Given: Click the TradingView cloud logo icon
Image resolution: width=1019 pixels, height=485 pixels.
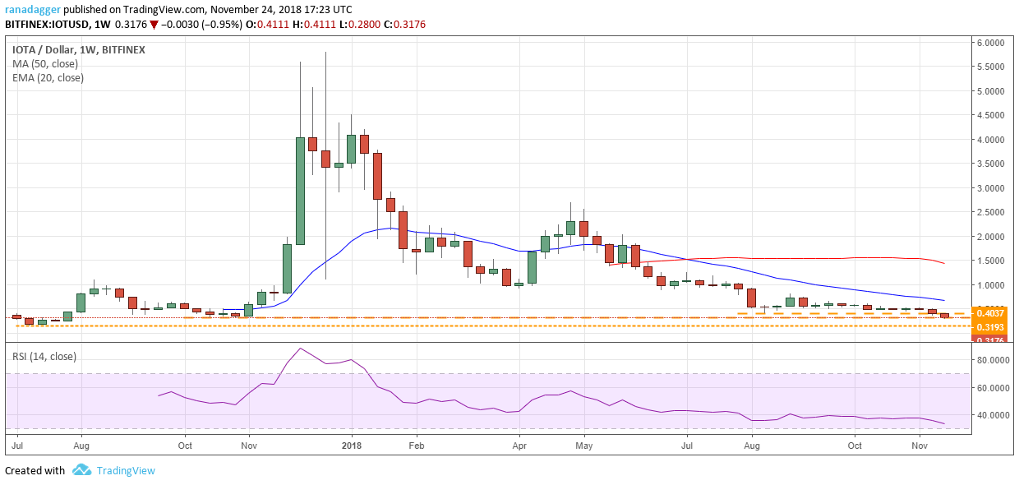Looking at the screenshot, I should pos(81,470).
